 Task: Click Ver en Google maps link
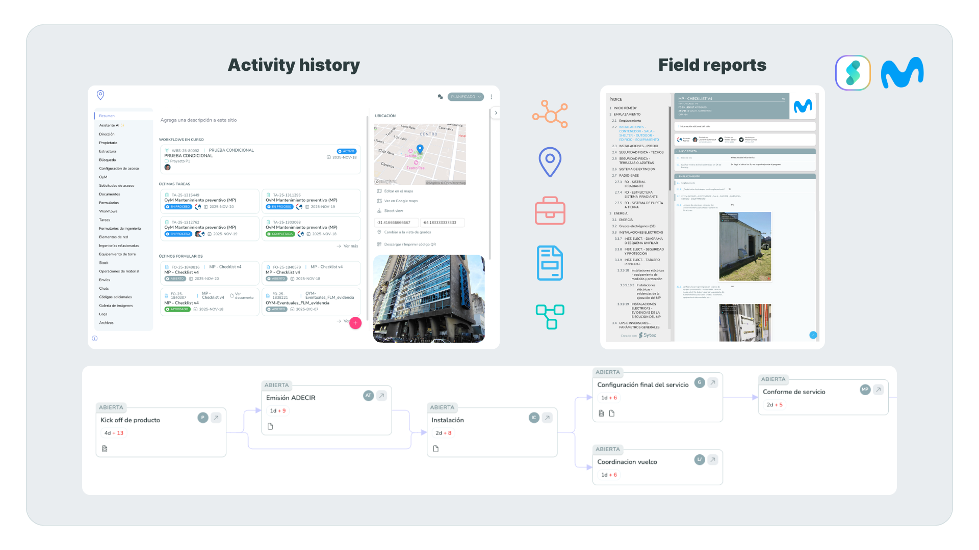click(401, 201)
